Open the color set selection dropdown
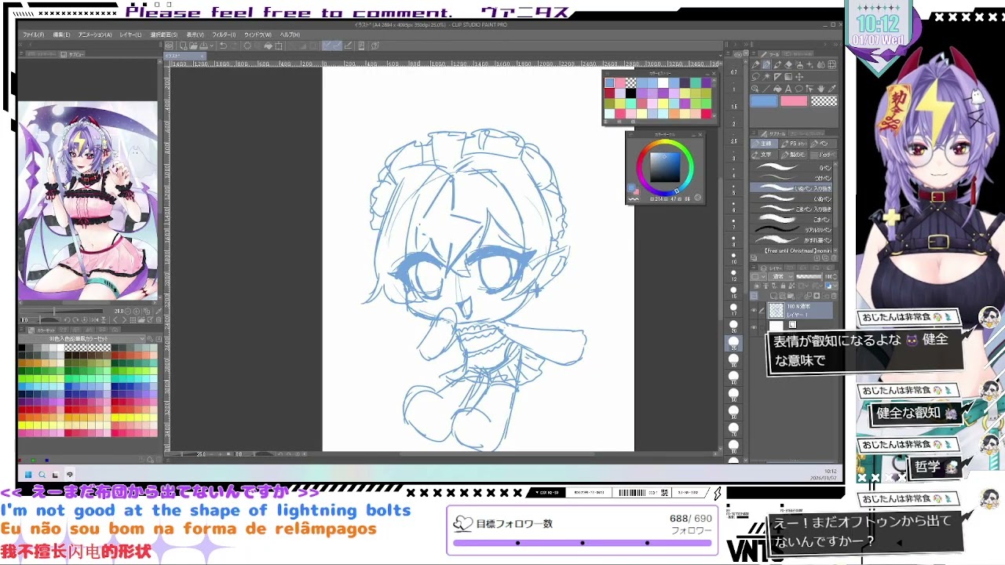This screenshot has width=1005, height=565. [x=82, y=339]
